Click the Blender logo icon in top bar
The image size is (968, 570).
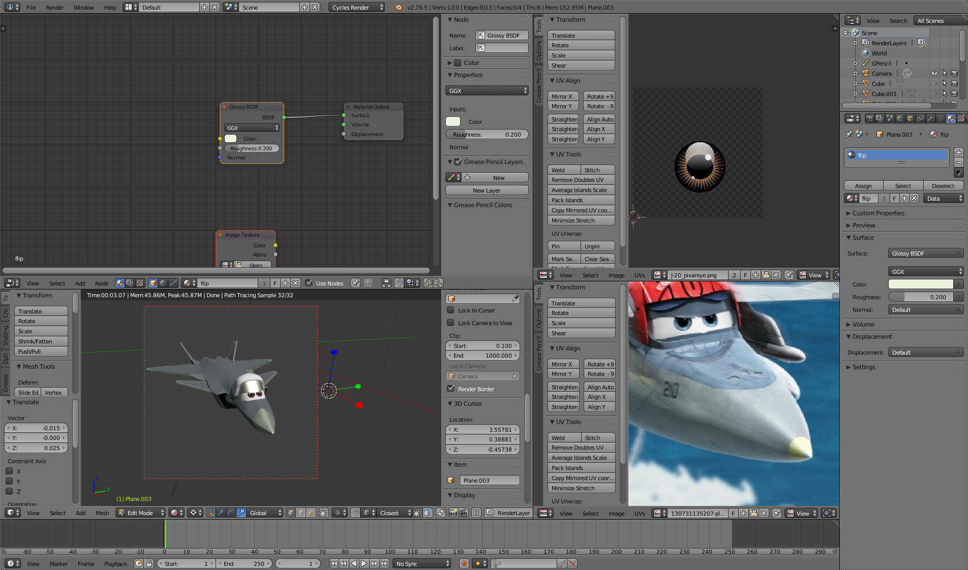[398, 7]
